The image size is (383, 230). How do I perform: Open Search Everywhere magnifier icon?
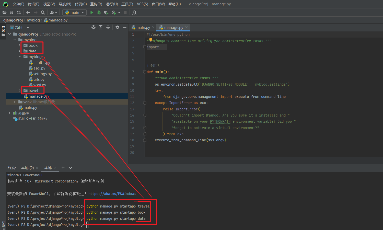click(43, 13)
